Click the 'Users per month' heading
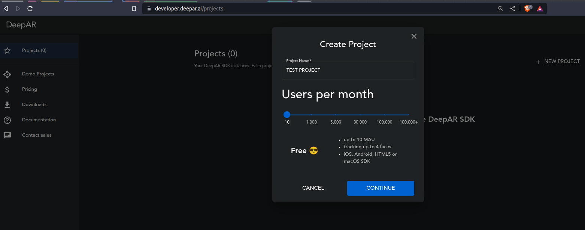This screenshot has width=585, height=230. pyautogui.click(x=328, y=94)
